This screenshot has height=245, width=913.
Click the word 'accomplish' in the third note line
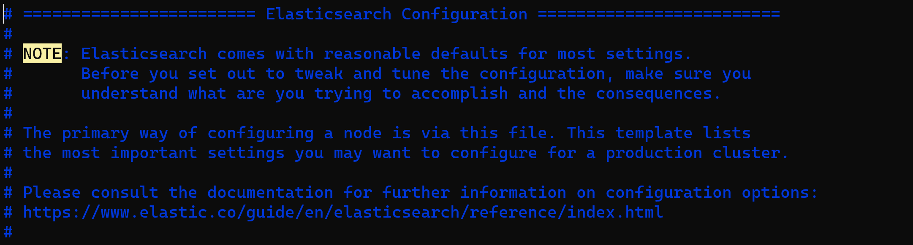point(459,93)
